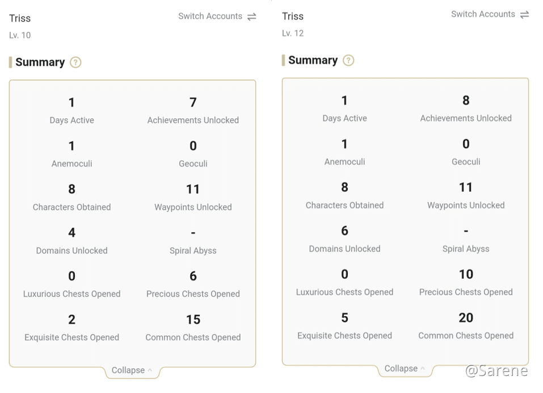Click the 15 Common Chests Opened stat
This screenshot has height=393, width=543.
(x=193, y=328)
